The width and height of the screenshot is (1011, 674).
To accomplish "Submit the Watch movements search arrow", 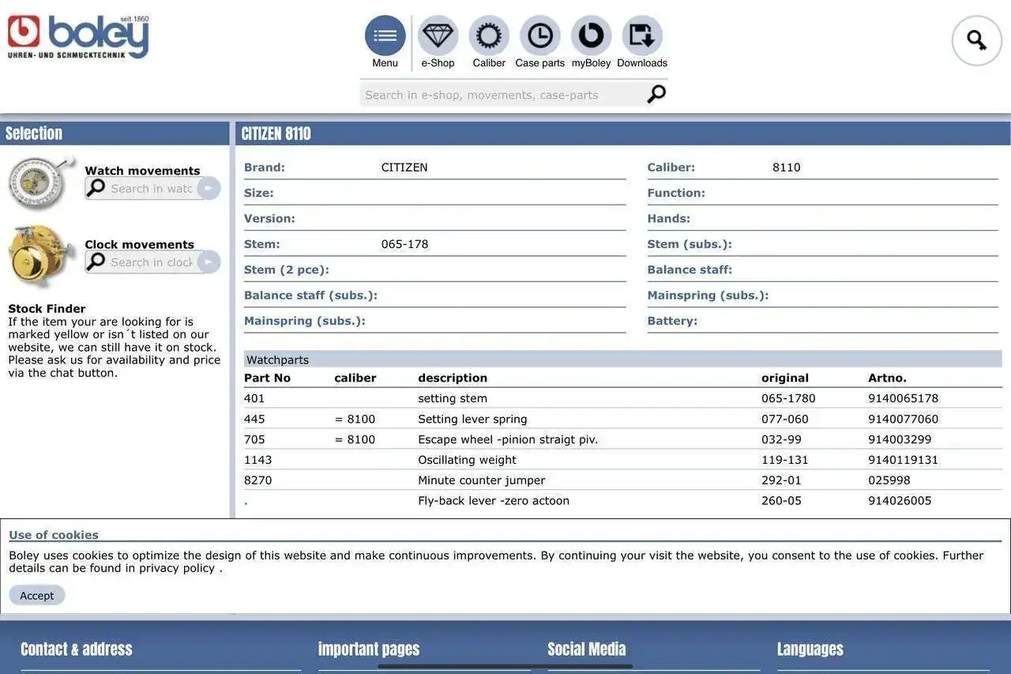I will (x=209, y=188).
